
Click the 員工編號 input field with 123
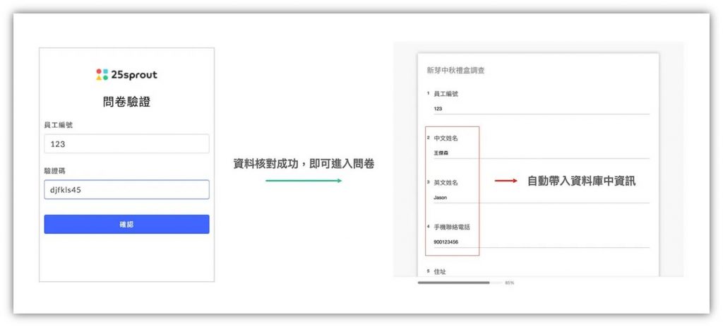coord(126,144)
